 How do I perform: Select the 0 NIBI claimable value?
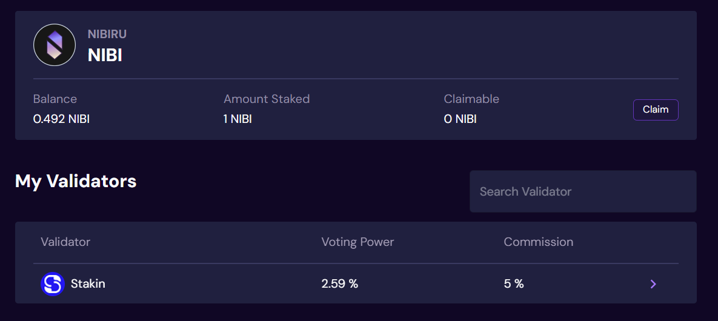point(460,119)
